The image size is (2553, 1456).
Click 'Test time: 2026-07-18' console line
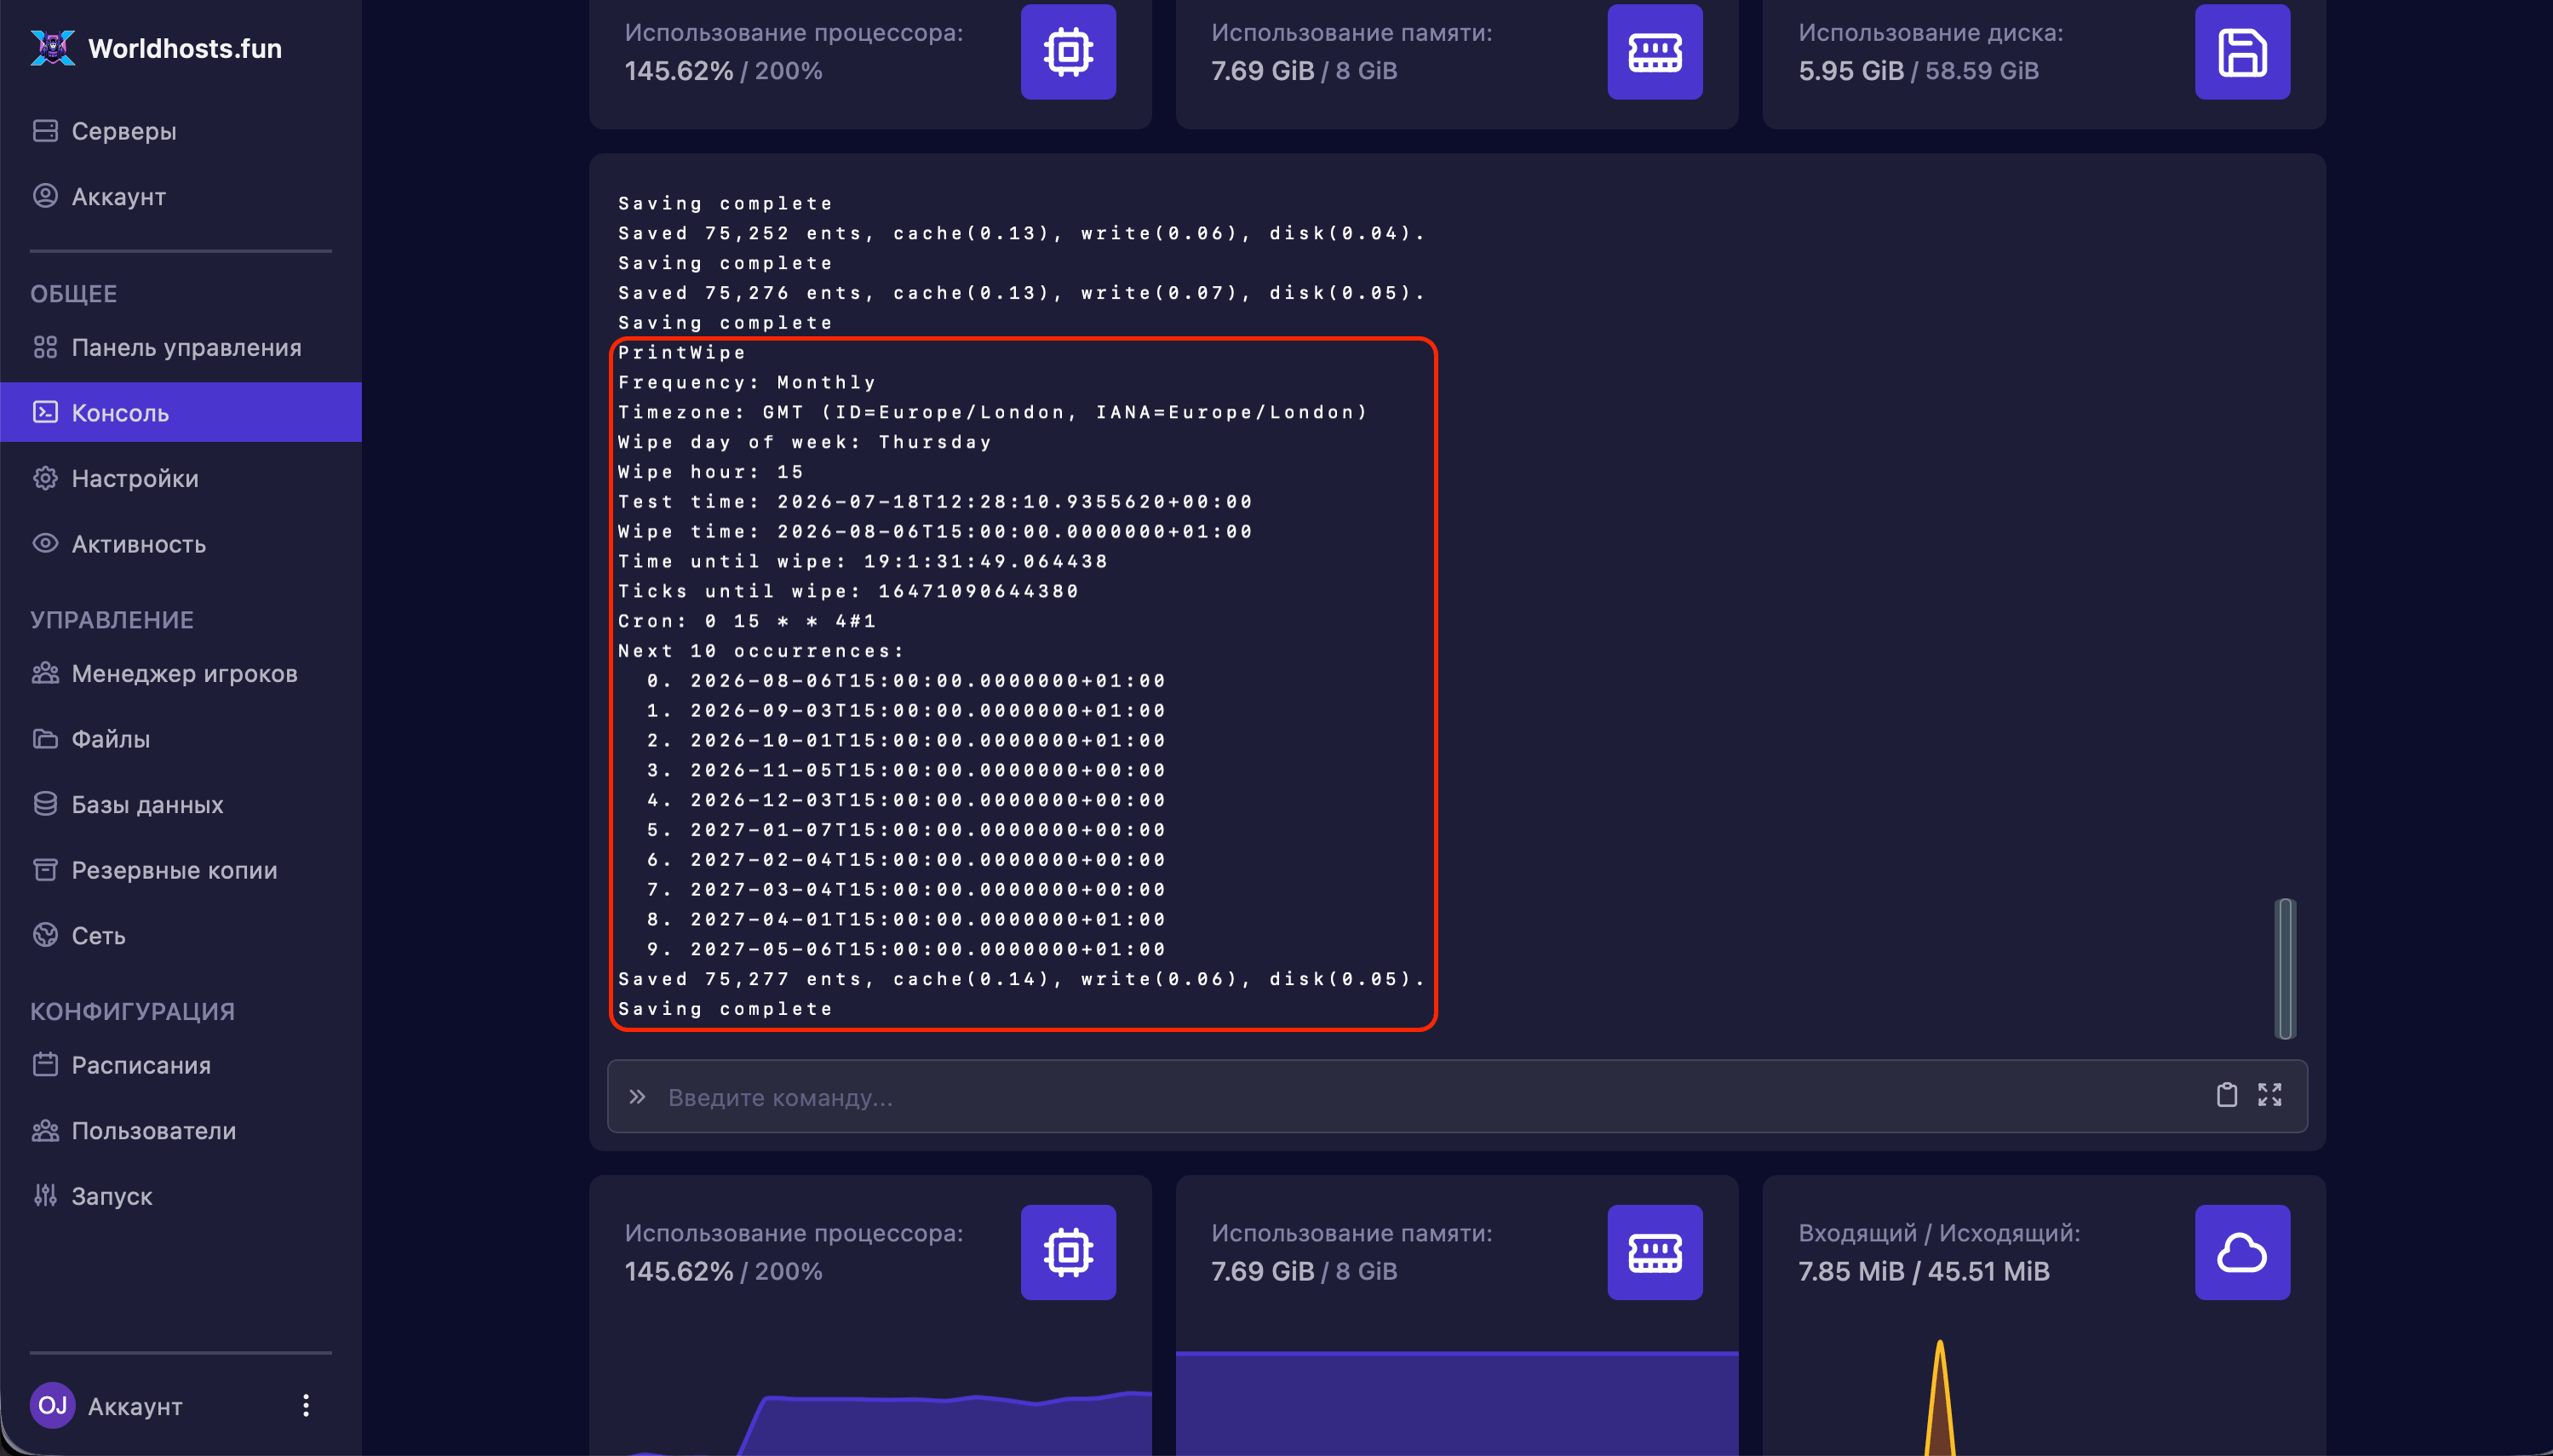[x=935, y=501]
